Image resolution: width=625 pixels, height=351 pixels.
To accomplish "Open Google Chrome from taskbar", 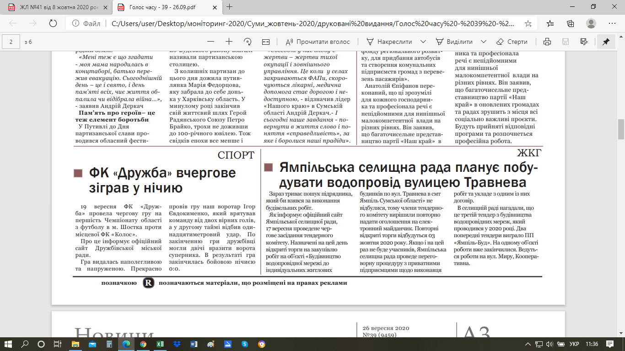I will tap(143, 344).
